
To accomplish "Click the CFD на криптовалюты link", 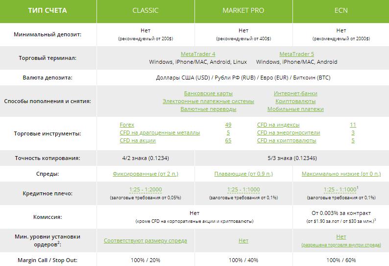I will (287, 140).
